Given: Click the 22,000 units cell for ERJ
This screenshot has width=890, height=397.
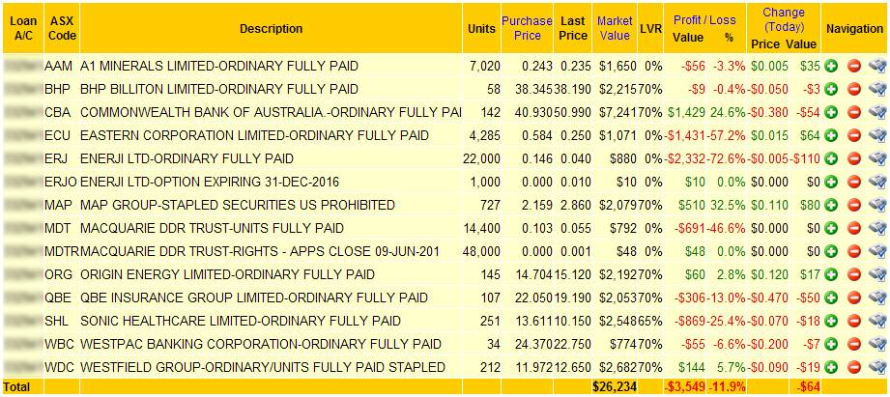Looking at the screenshot, I should click(x=482, y=158).
